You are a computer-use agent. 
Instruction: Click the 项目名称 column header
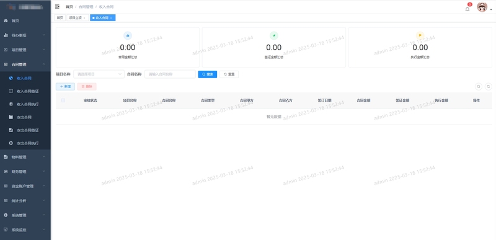pos(130,100)
